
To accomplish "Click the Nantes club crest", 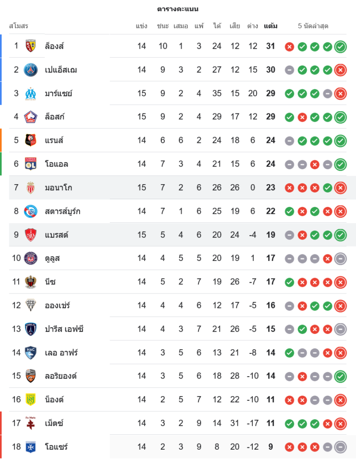I will coord(31,400).
